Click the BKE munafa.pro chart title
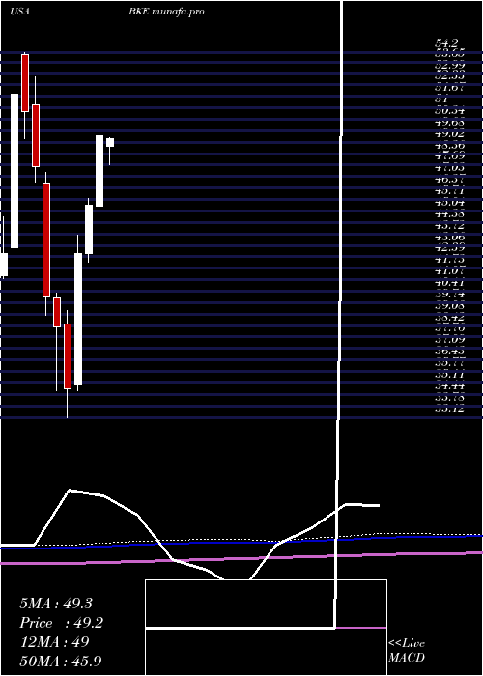Image resolution: width=483 pixels, height=676 pixels. pyautogui.click(x=166, y=12)
